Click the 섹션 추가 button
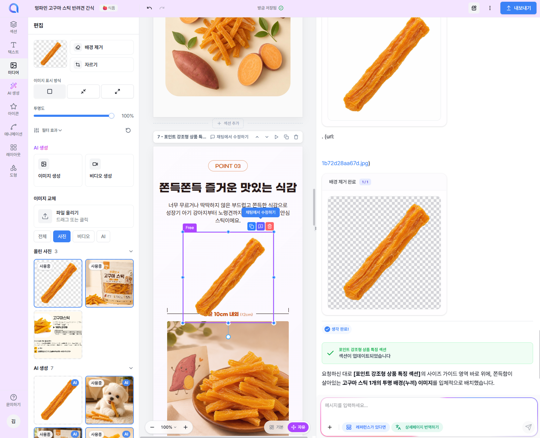This screenshot has width=540, height=438. pyautogui.click(x=228, y=123)
